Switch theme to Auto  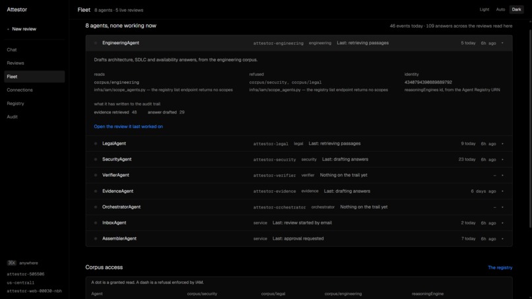click(500, 9)
